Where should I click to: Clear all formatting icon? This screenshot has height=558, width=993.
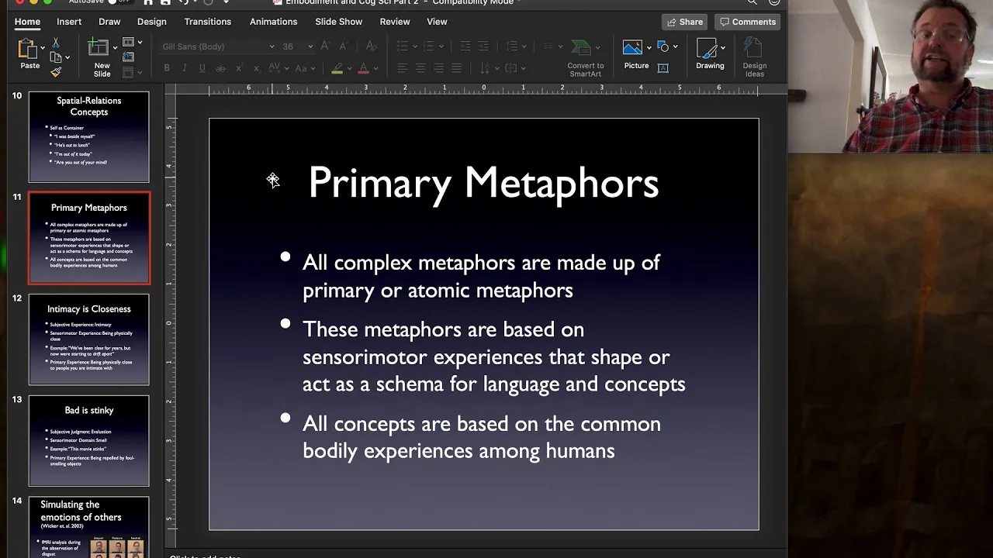[371, 46]
